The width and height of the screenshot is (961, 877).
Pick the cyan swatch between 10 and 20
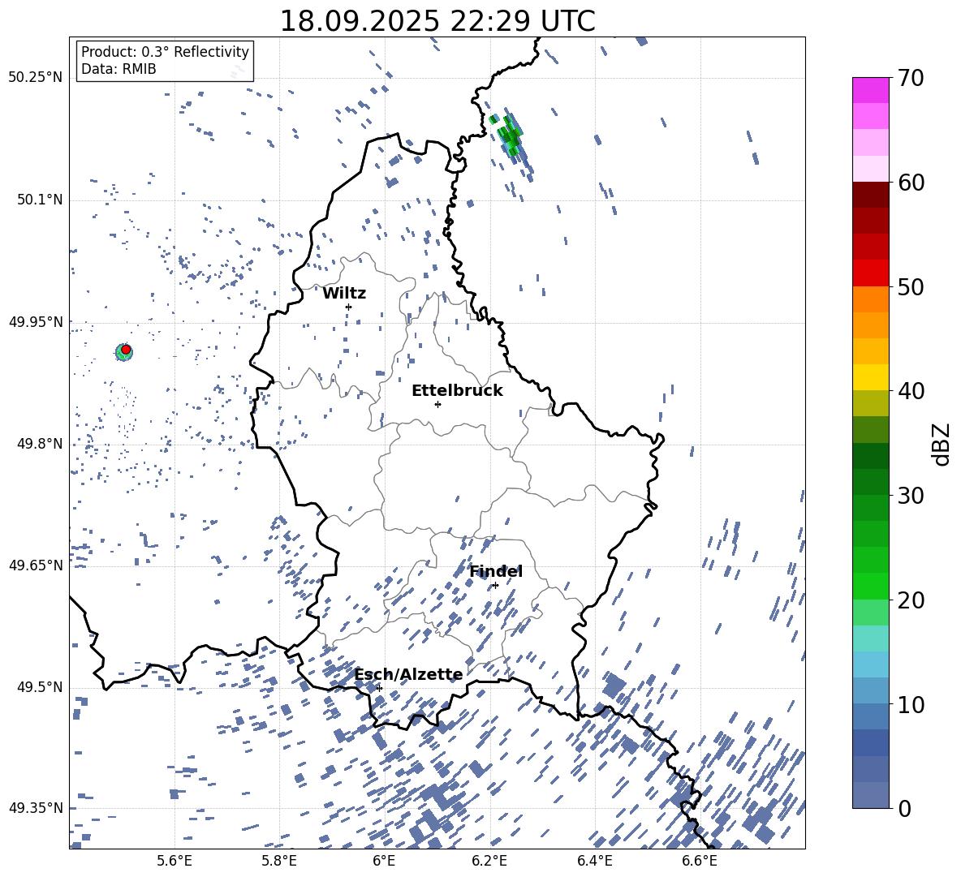pyautogui.click(x=871, y=638)
